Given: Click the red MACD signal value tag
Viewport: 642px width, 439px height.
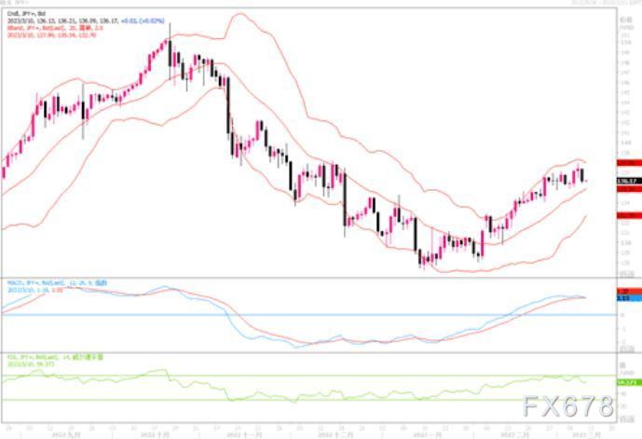Looking at the screenshot, I should coord(629,292).
